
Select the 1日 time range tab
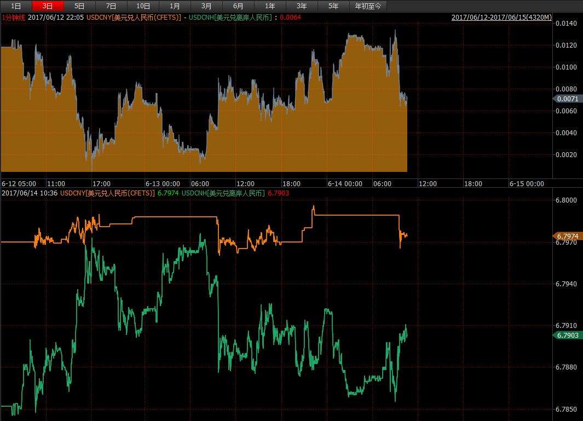click(x=16, y=6)
